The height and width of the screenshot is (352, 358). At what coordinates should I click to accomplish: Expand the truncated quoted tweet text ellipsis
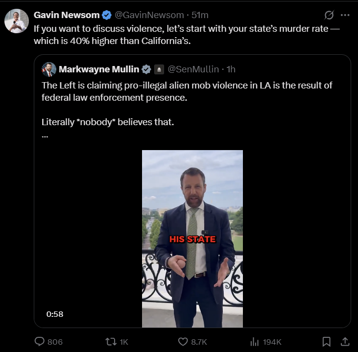point(45,136)
